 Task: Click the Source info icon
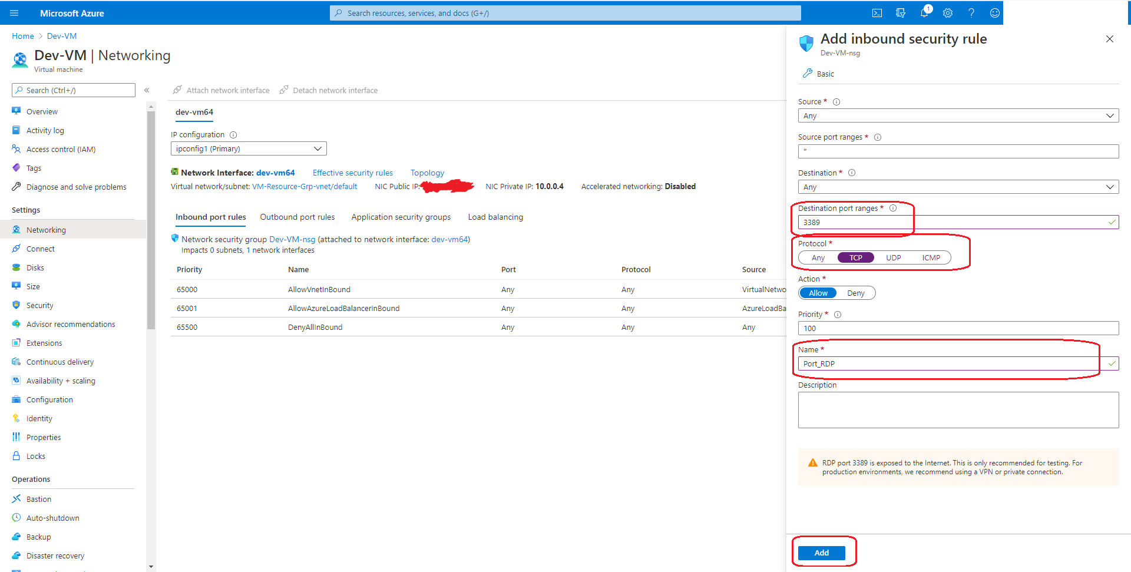pos(836,102)
